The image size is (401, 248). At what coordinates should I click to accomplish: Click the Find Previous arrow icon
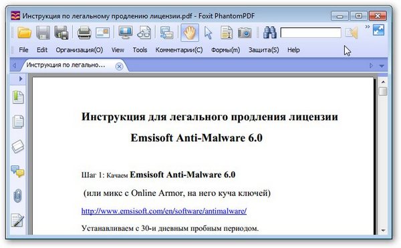pyautogui.click(x=352, y=33)
